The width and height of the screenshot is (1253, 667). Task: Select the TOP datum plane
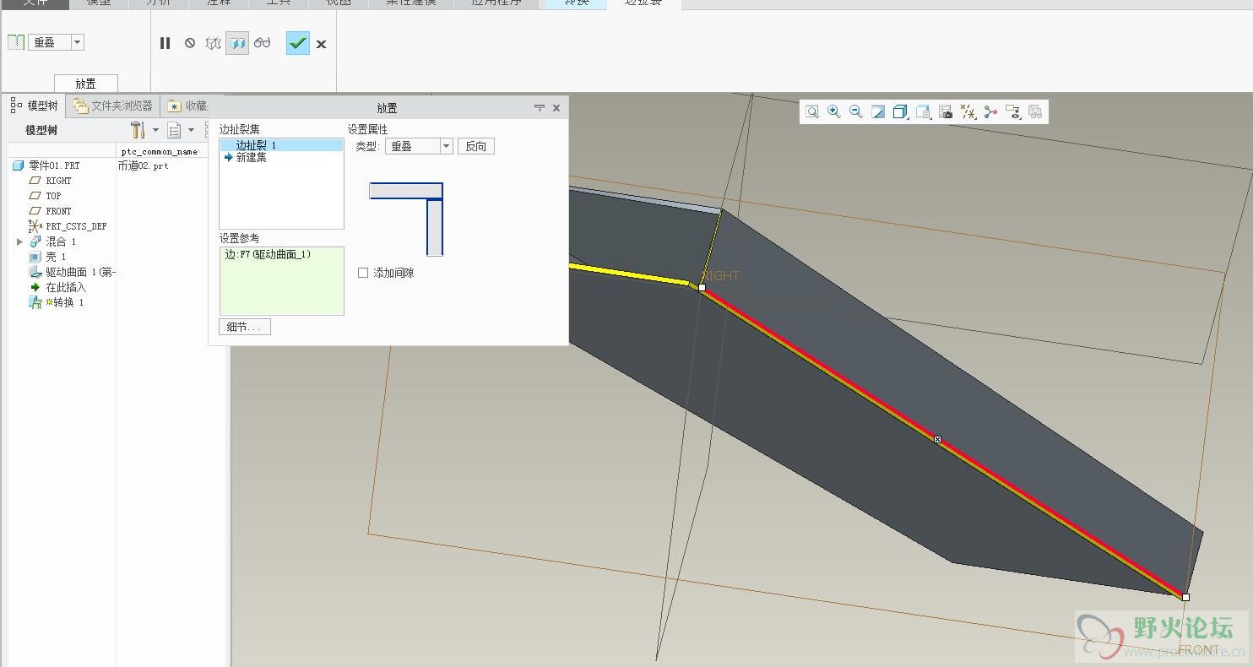click(46, 196)
